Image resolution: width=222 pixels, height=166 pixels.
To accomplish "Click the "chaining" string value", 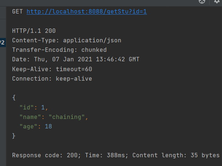I will 69,117.
